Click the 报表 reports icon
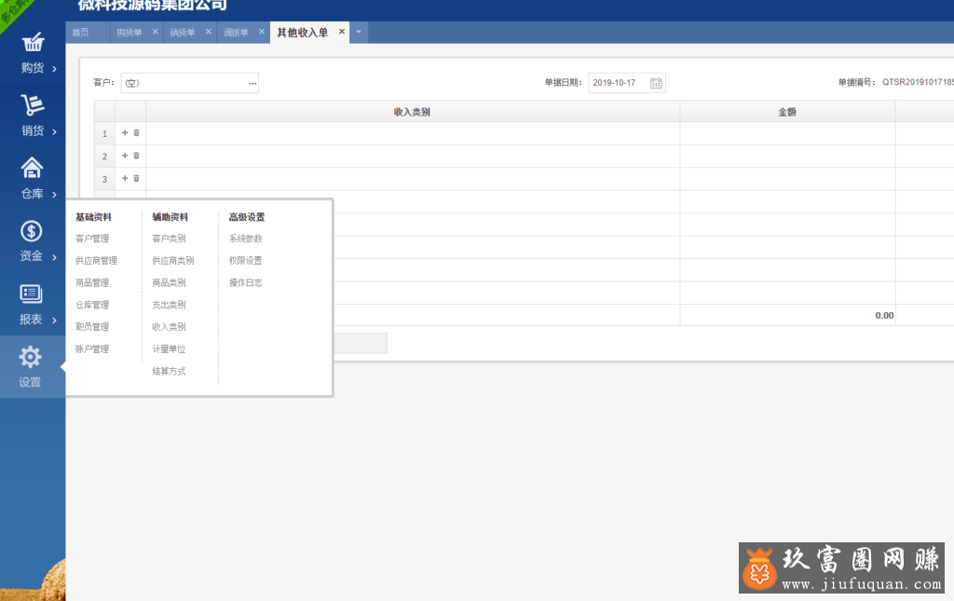 tap(32, 294)
